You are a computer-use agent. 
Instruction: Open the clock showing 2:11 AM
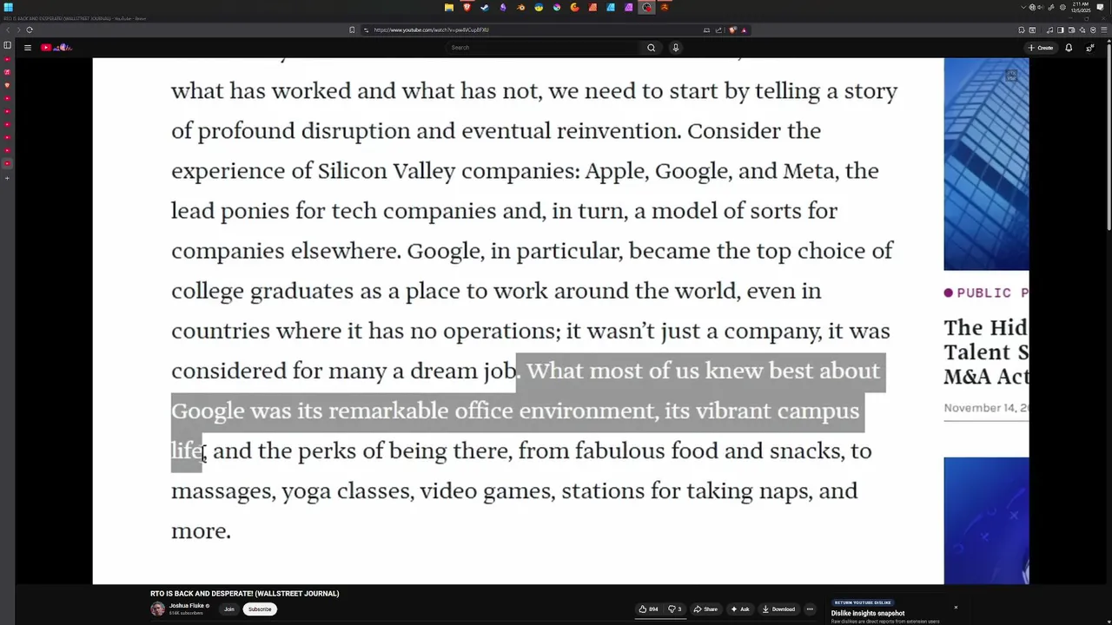tap(1080, 7)
